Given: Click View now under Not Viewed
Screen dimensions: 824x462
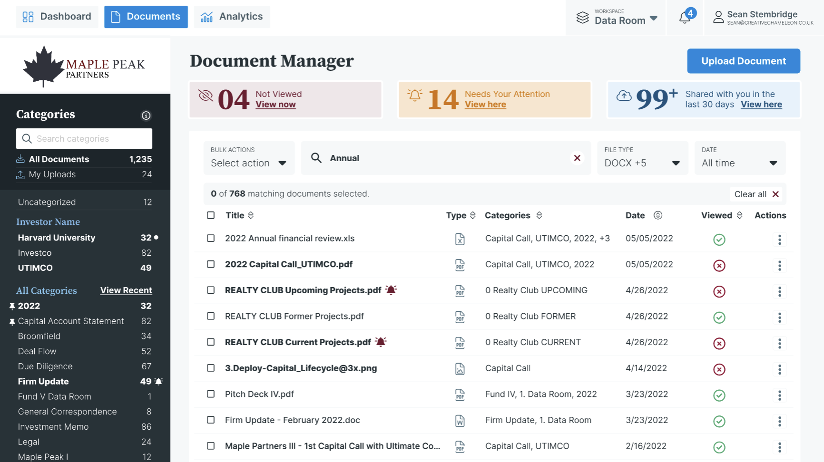Looking at the screenshot, I should click(x=275, y=105).
